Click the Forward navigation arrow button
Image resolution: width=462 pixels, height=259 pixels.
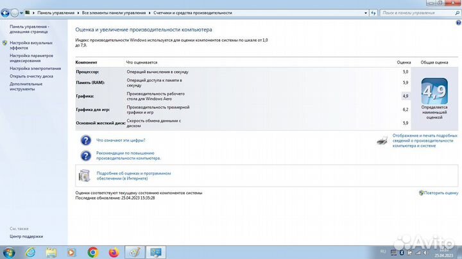(x=14, y=13)
